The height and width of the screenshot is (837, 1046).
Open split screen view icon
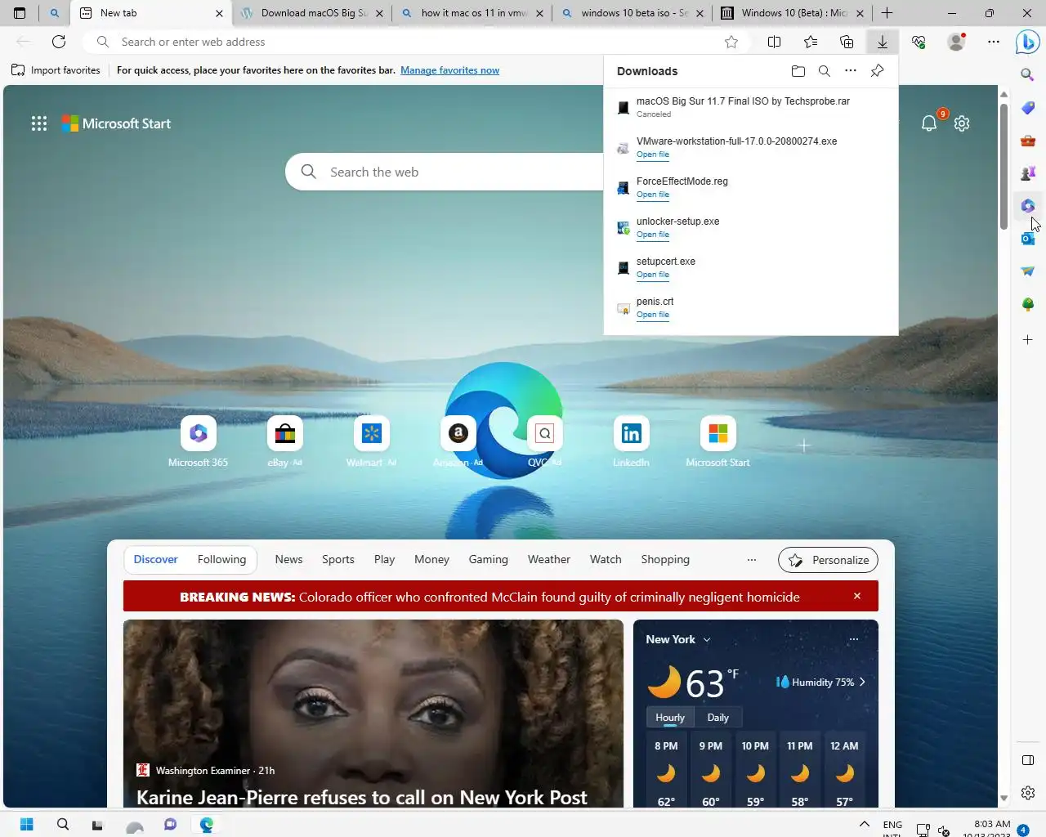pyautogui.click(x=775, y=42)
